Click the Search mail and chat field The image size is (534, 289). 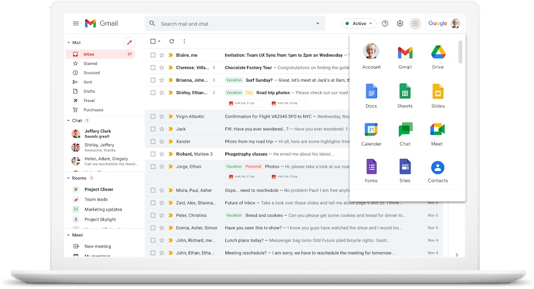(x=234, y=24)
